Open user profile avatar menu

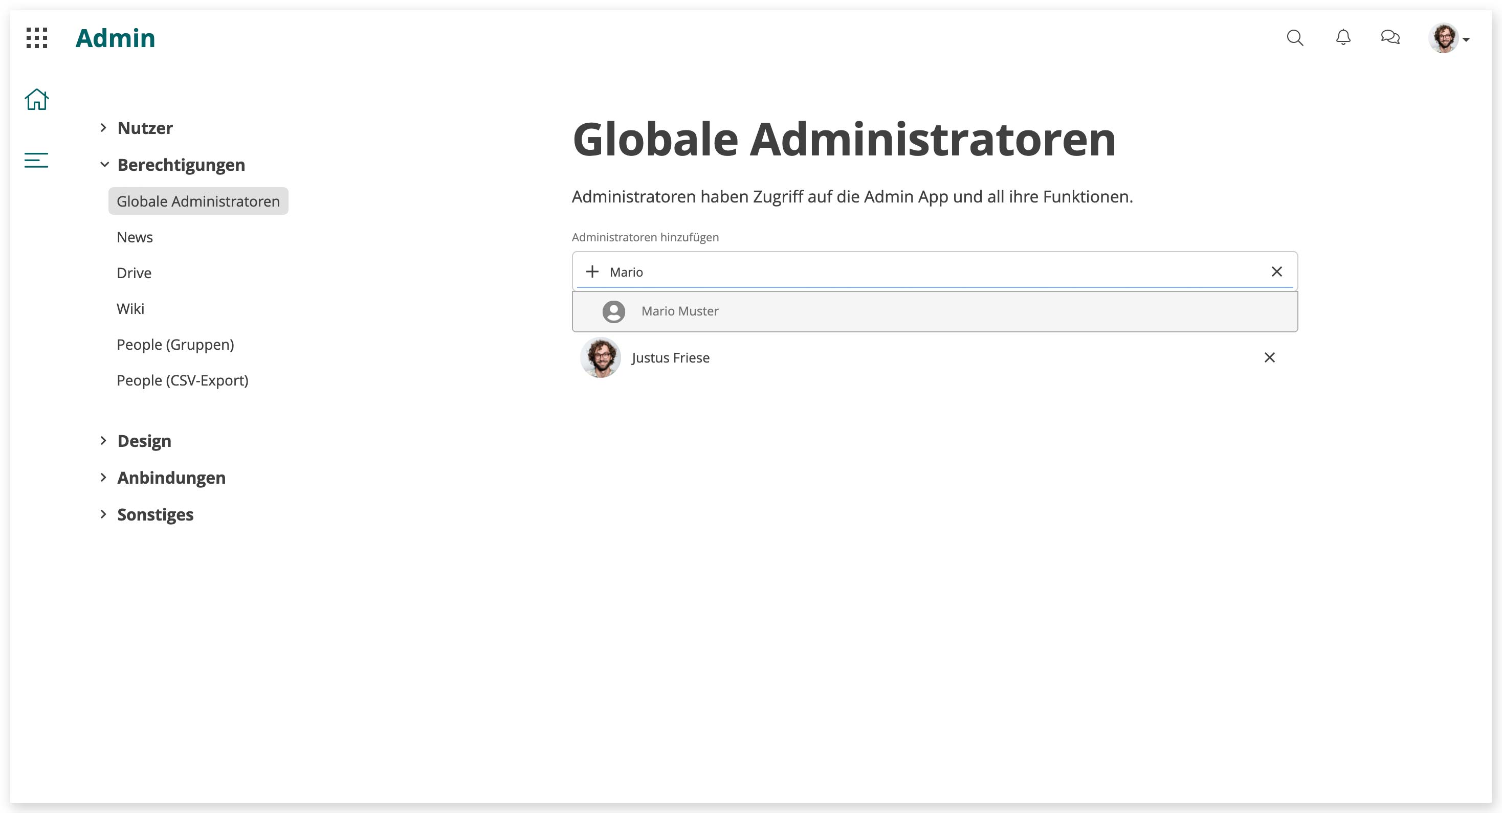coord(1449,38)
